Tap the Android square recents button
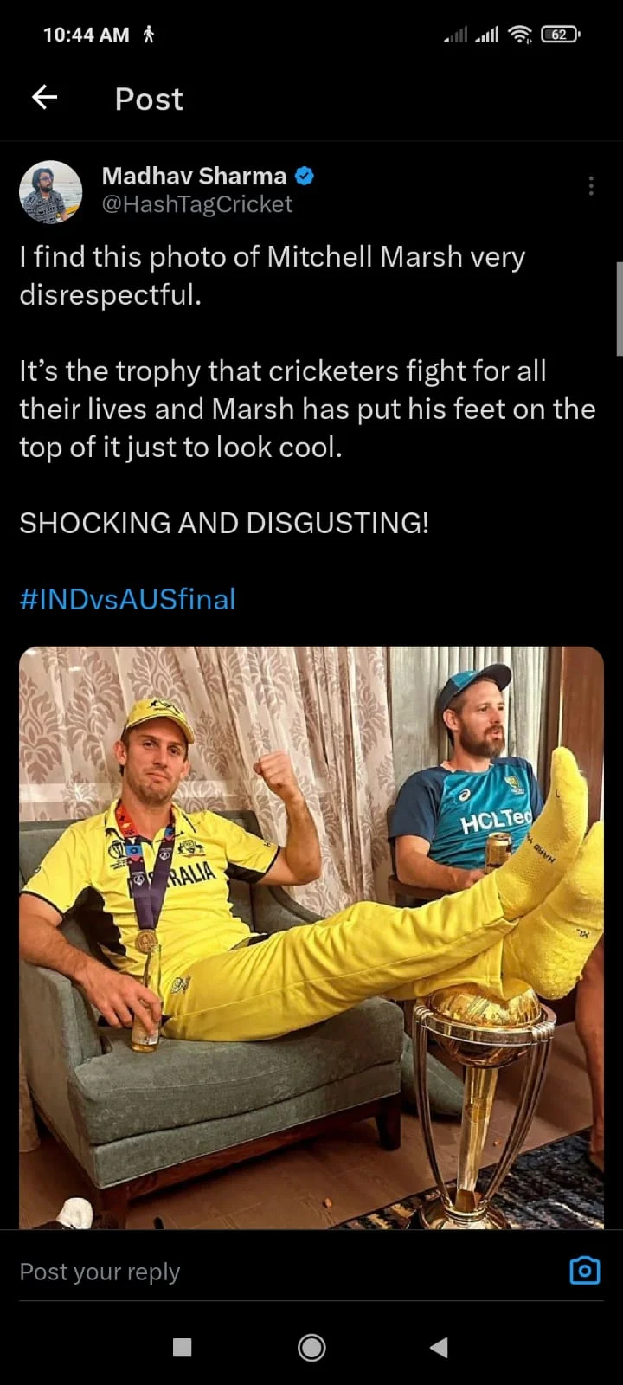The image size is (623, 1385). pyautogui.click(x=182, y=1347)
